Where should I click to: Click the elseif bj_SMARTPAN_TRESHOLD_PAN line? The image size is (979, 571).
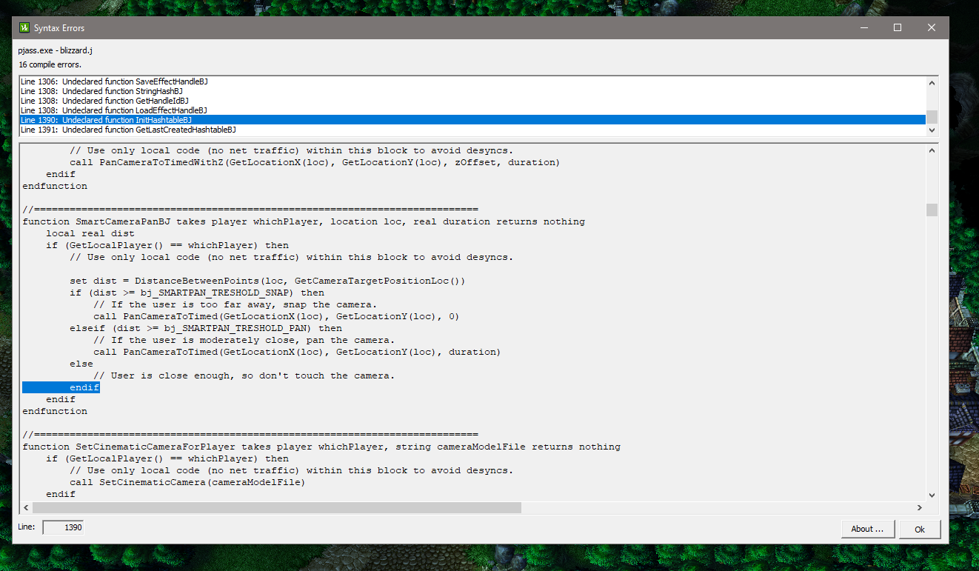click(x=206, y=328)
